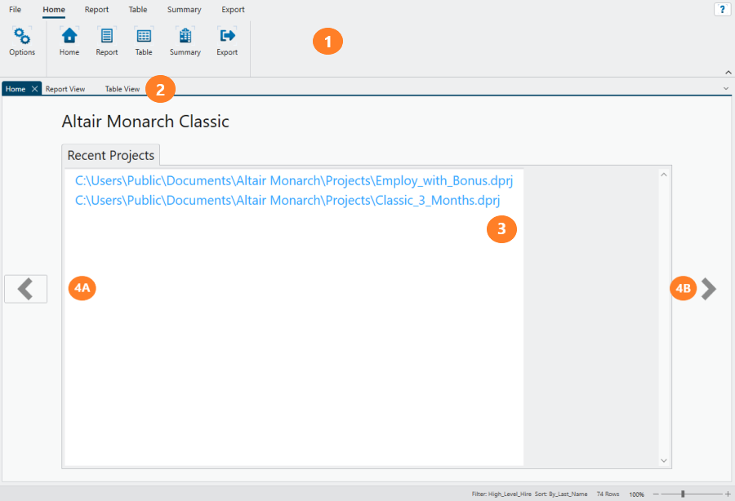Click the zoom in plus button
This screenshot has height=501, width=735.
pyautogui.click(x=728, y=494)
